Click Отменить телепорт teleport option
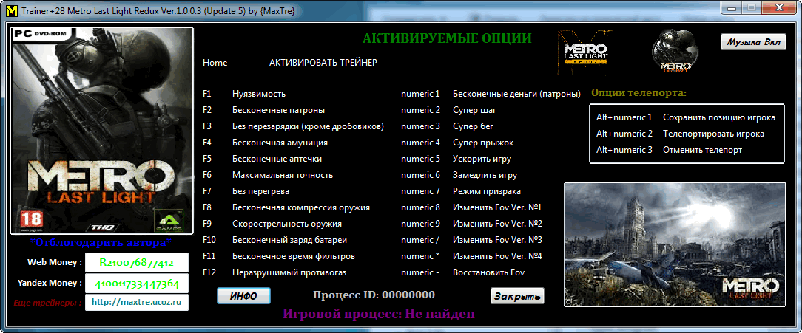 click(x=702, y=150)
